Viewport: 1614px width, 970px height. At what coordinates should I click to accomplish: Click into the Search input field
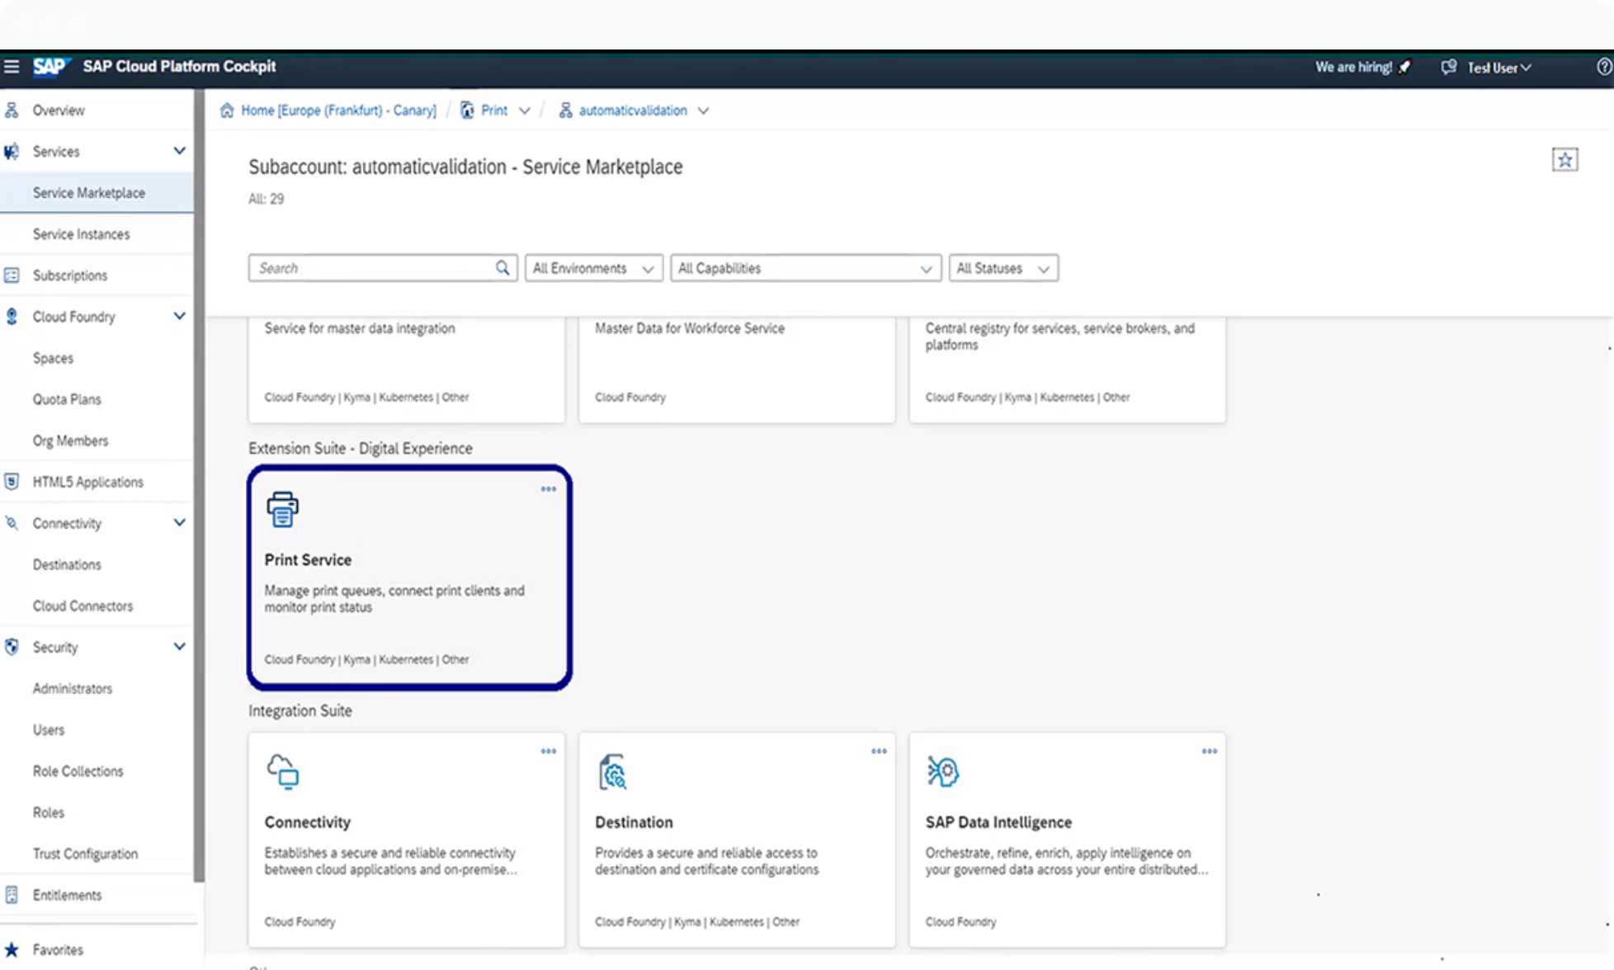(371, 268)
